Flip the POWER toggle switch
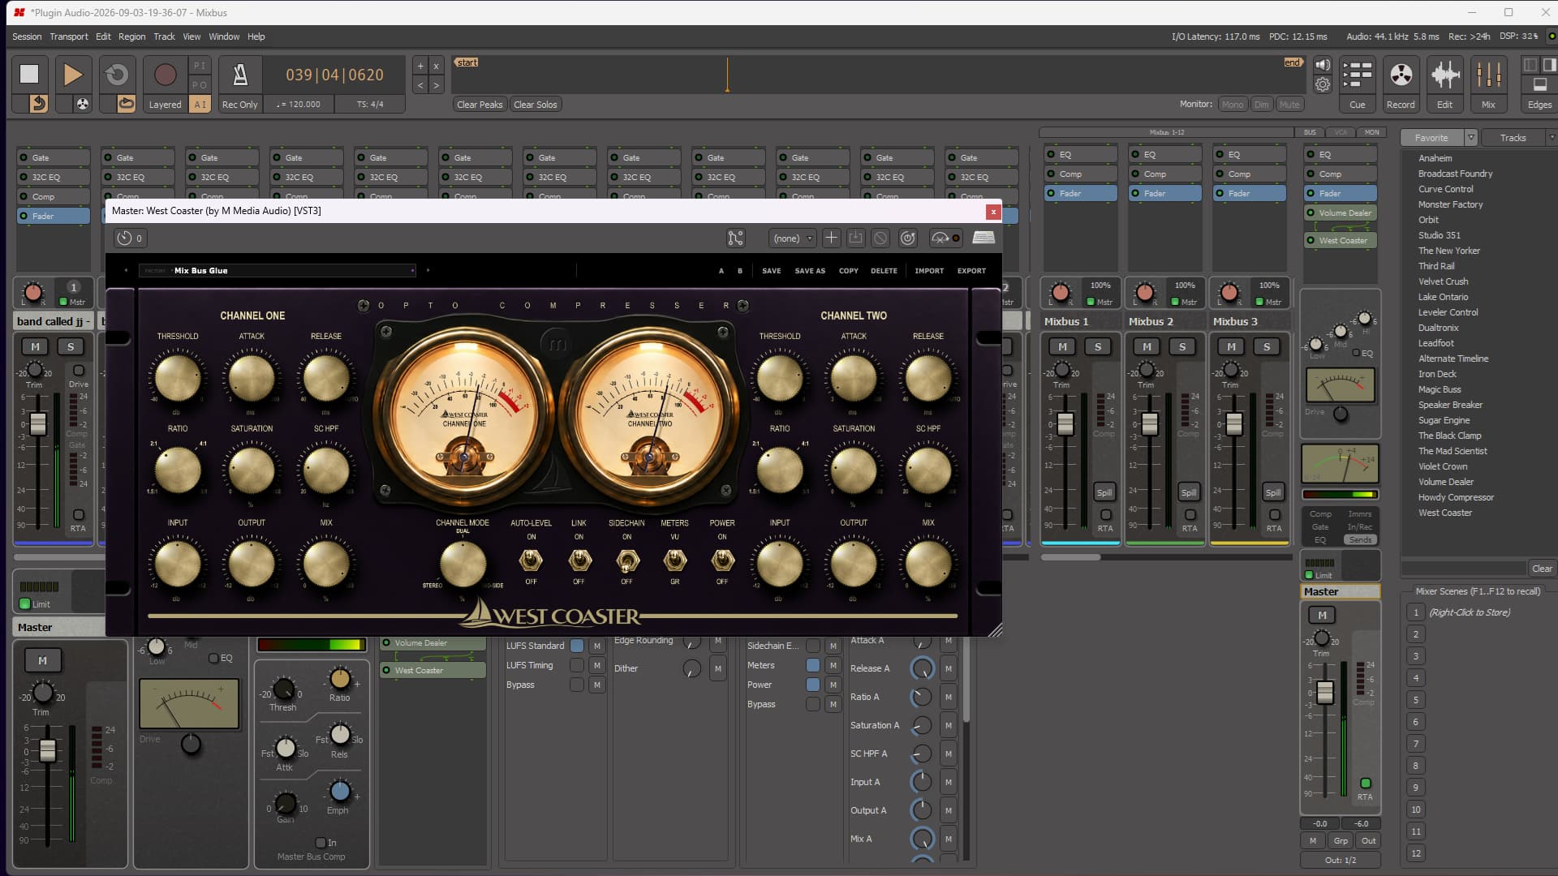Screen dimensions: 1558x876 pyautogui.click(x=722, y=560)
